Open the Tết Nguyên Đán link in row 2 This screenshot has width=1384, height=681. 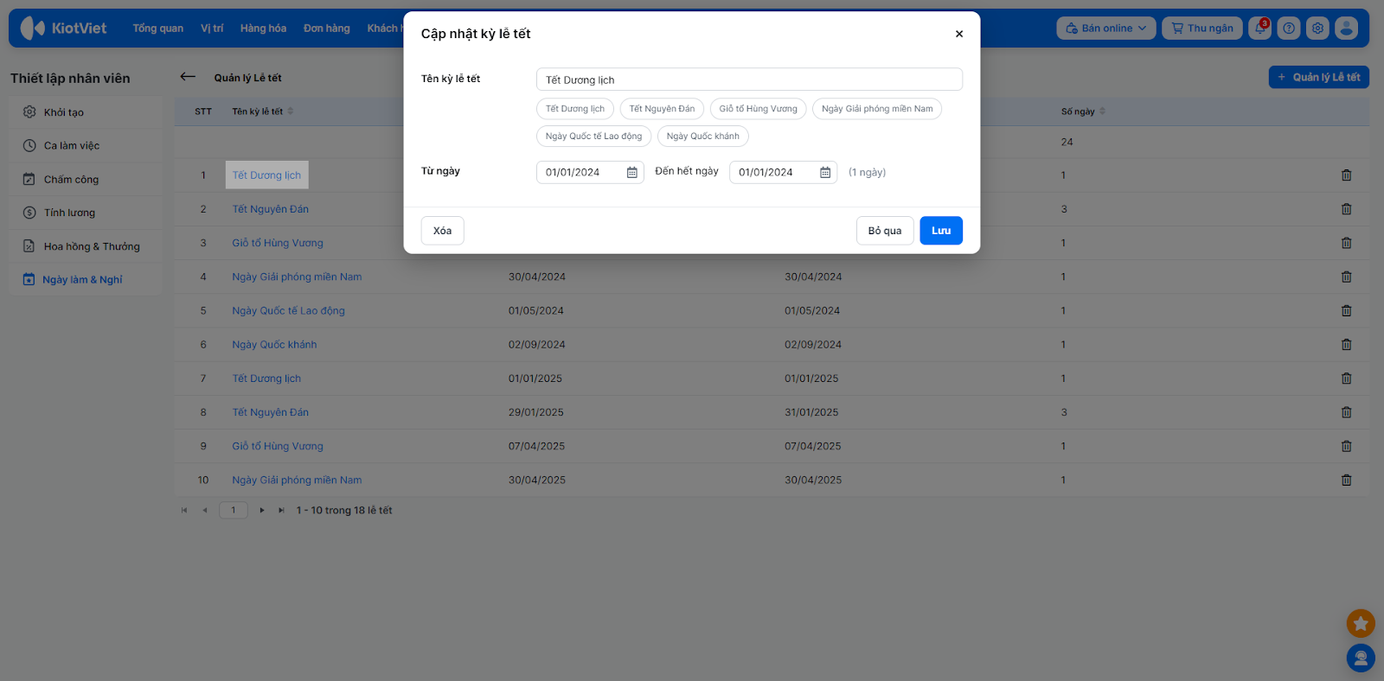point(271,209)
